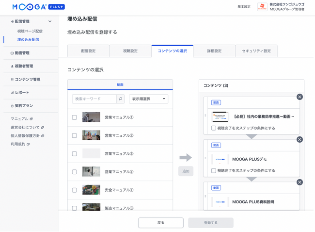Click the right arrow transfer icon
This screenshot has height=232, width=315.
click(x=186, y=158)
